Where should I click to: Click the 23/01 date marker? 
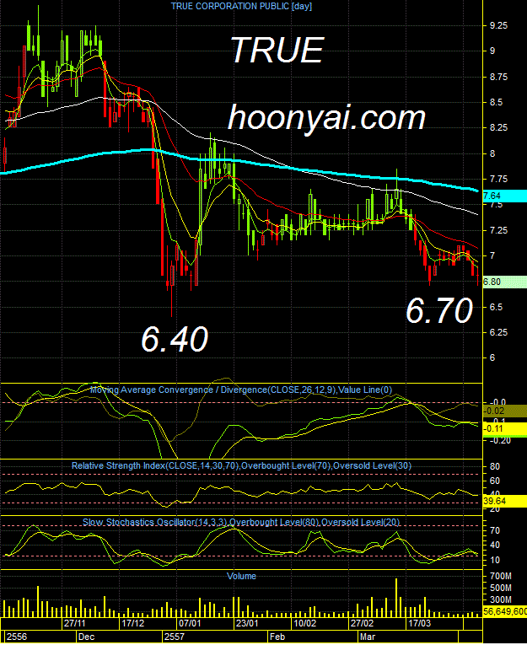pos(247,623)
